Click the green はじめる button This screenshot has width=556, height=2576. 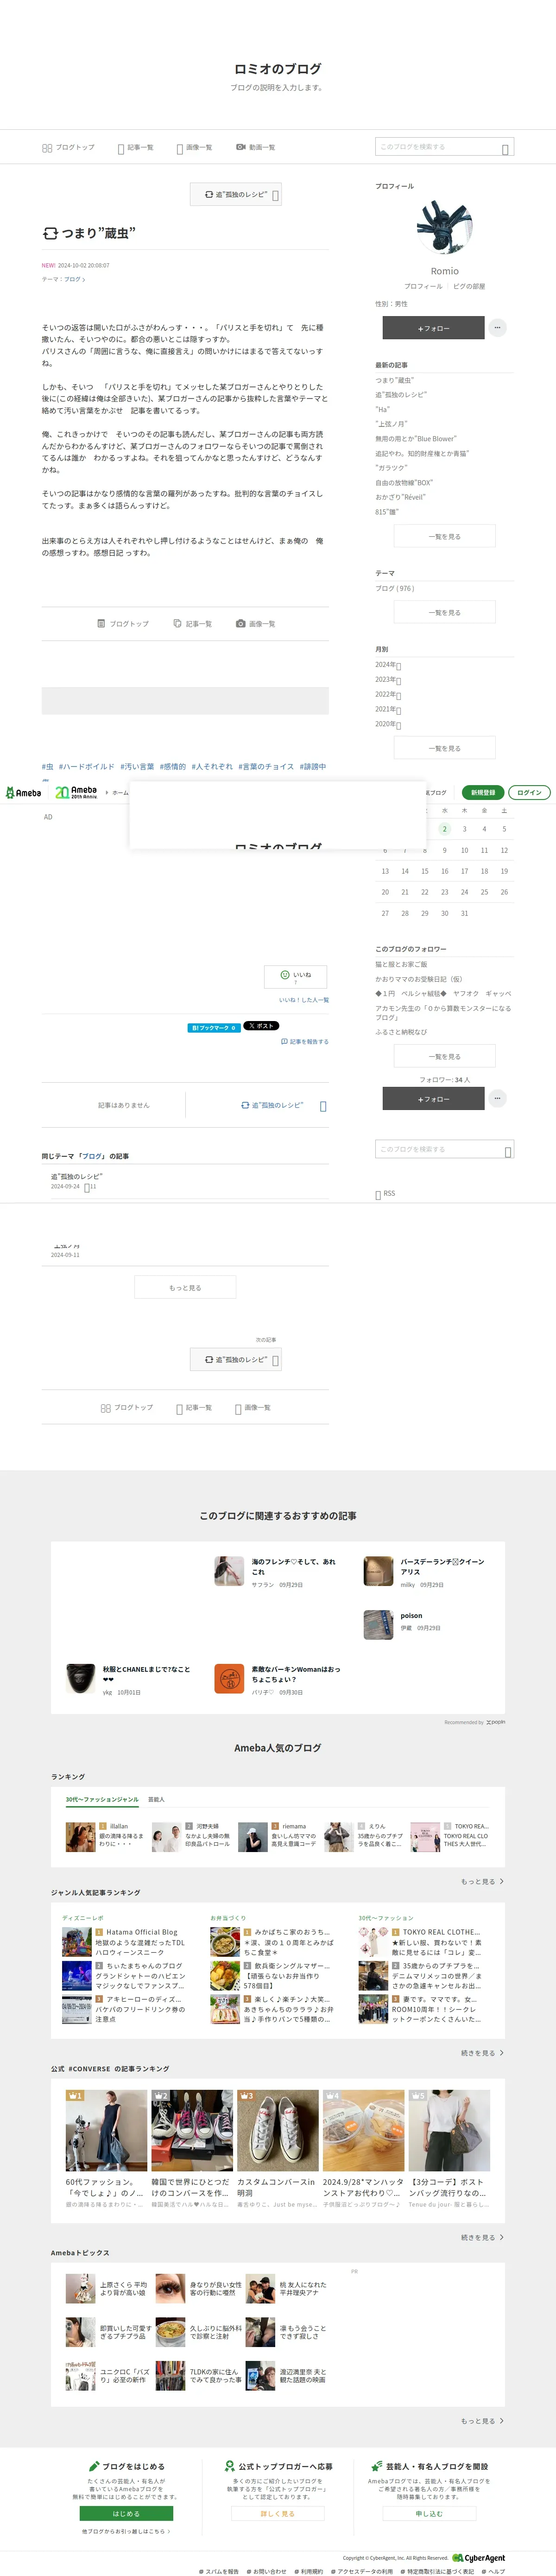point(126,2513)
